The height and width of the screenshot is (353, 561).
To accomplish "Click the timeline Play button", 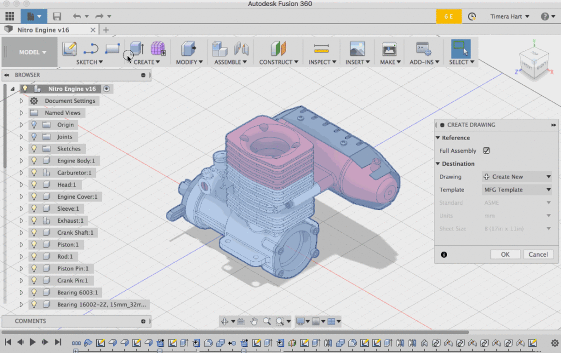I will (33, 342).
